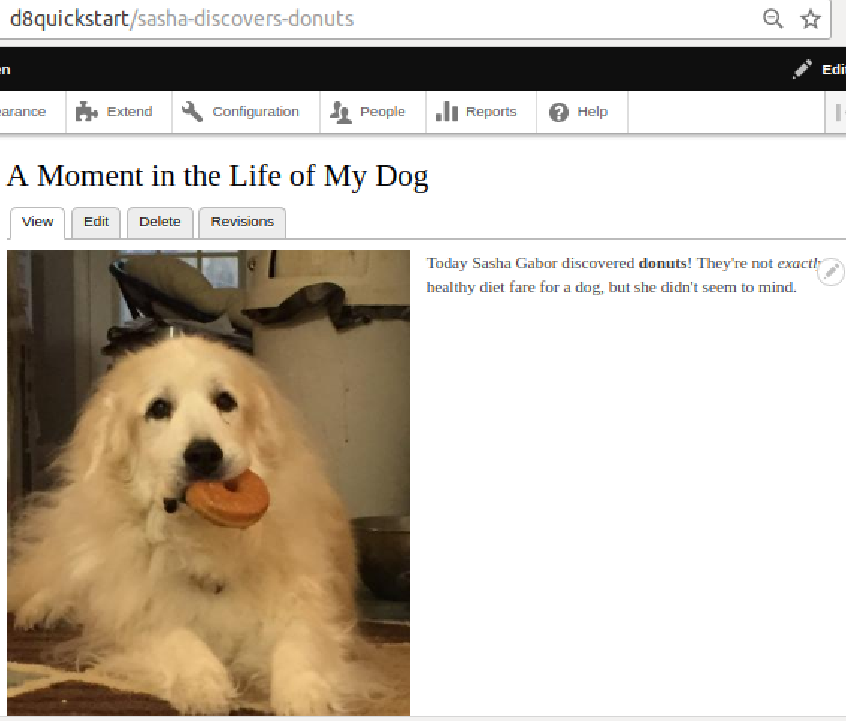
Task: Click the dog with donut photo
Action: [209, 483]
